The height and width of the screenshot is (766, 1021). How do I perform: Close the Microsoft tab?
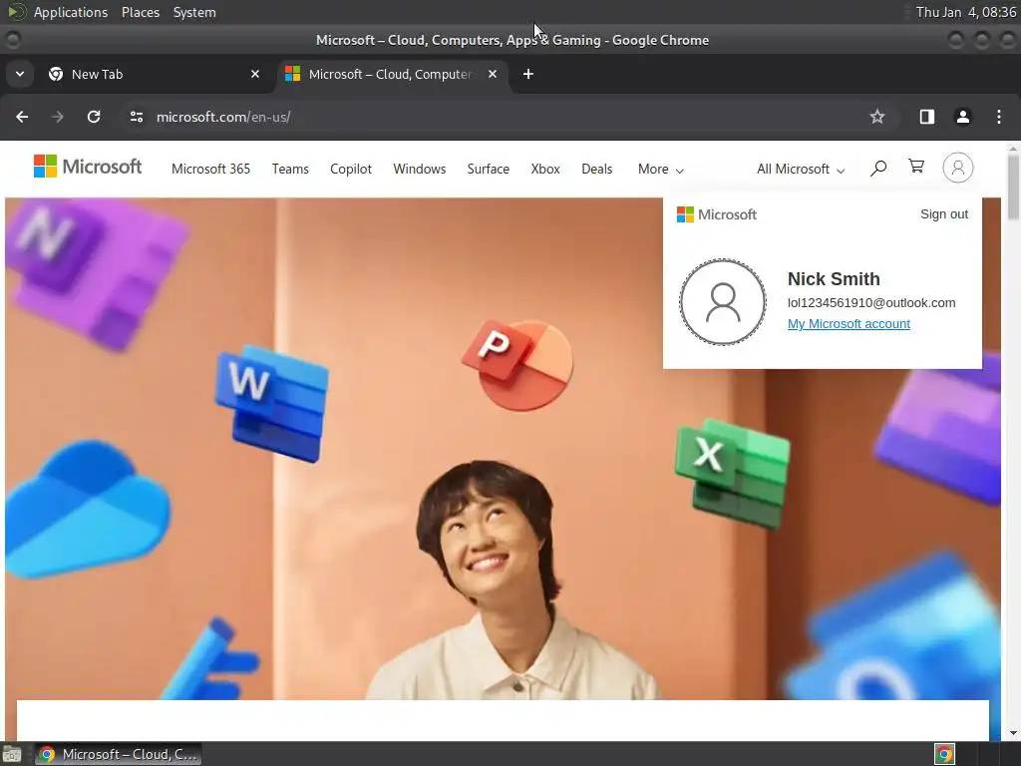(493, 74)
